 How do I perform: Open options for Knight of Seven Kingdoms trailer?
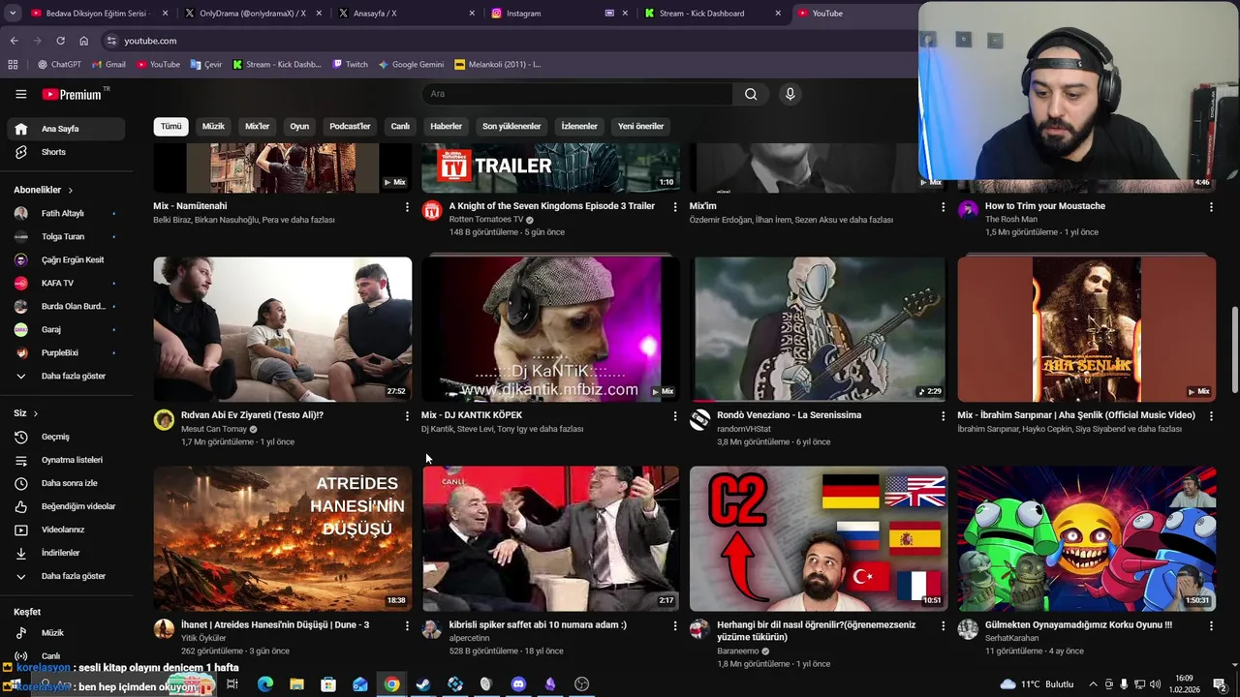coord(675,207)
